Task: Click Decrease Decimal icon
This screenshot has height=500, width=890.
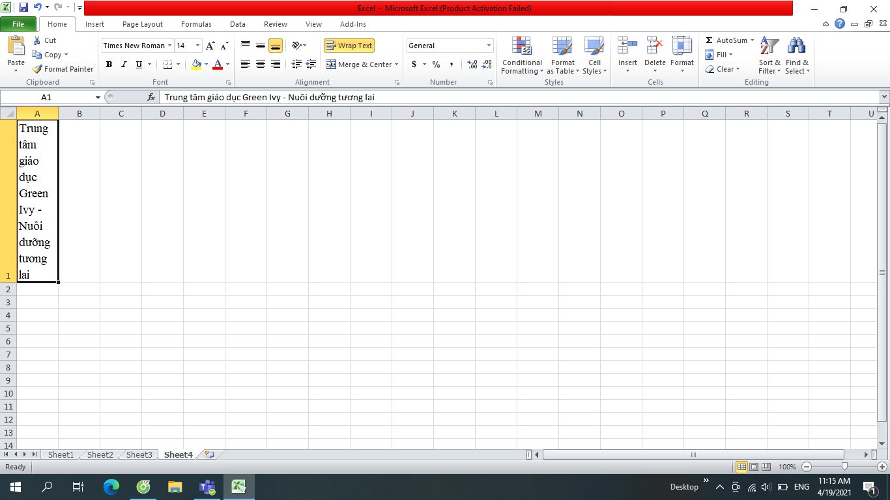Action: [x=487, y=64]
